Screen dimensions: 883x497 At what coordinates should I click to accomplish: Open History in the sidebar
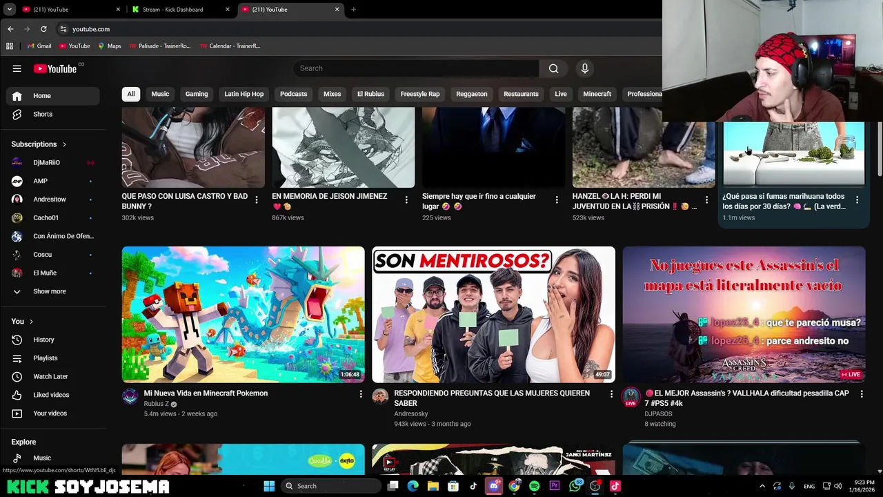53,340
